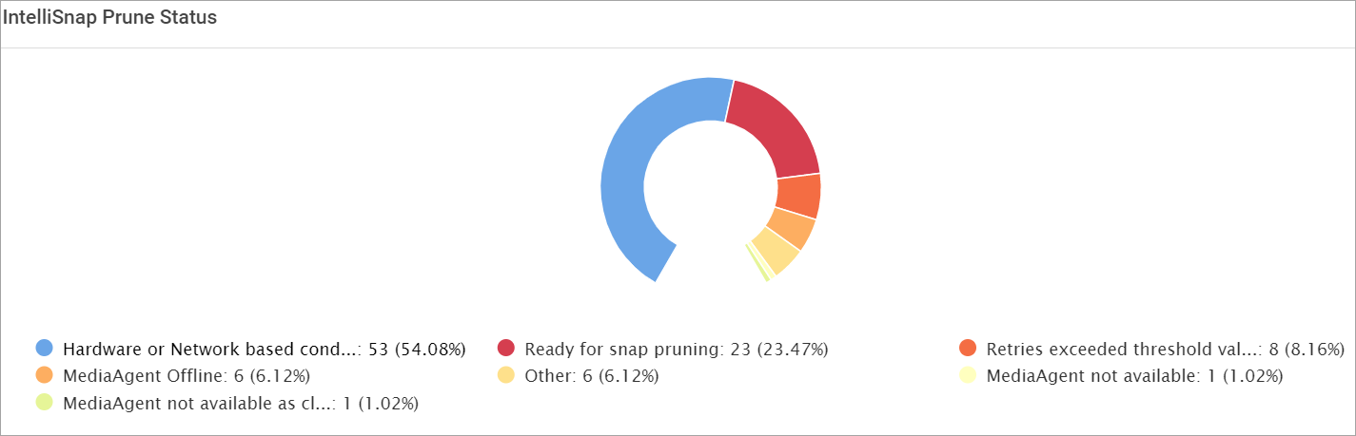Click the orange MediaAgent Offline legend dot
The width and height of the screenshot is (1356, 436).
(44, 375)
